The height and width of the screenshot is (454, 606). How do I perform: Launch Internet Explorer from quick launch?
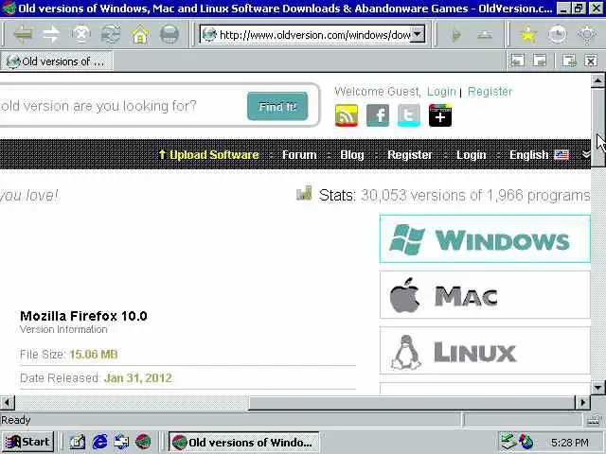[99, 442]
